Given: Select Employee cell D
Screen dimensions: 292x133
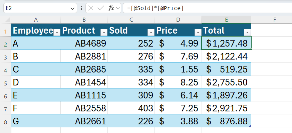Looking at the screenshot, I should click(36, 82).
